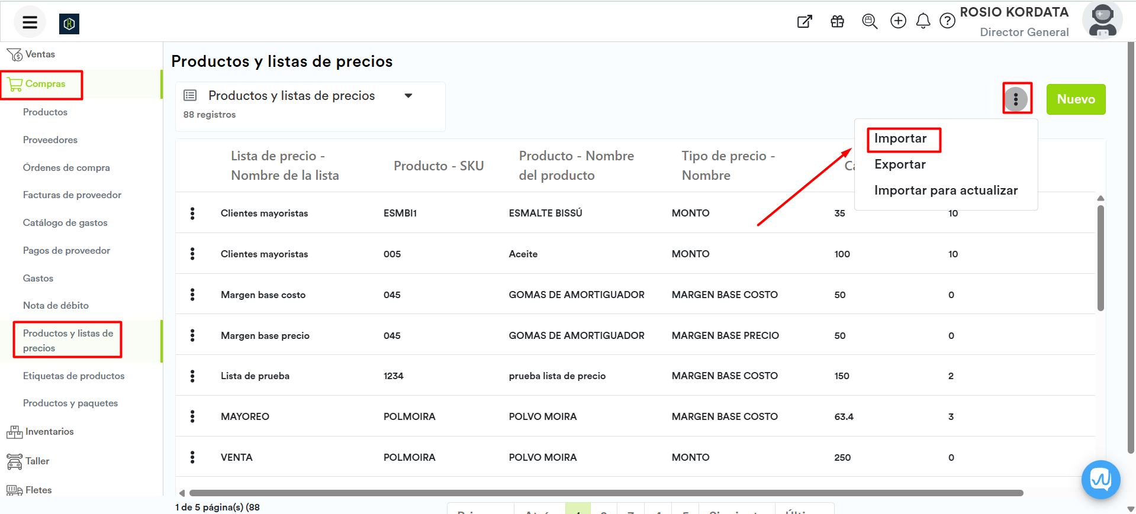Open the chat support bubble icon
Image resolution: width=1136 pixels, height=514 pixels.
tap(1100, 479)
